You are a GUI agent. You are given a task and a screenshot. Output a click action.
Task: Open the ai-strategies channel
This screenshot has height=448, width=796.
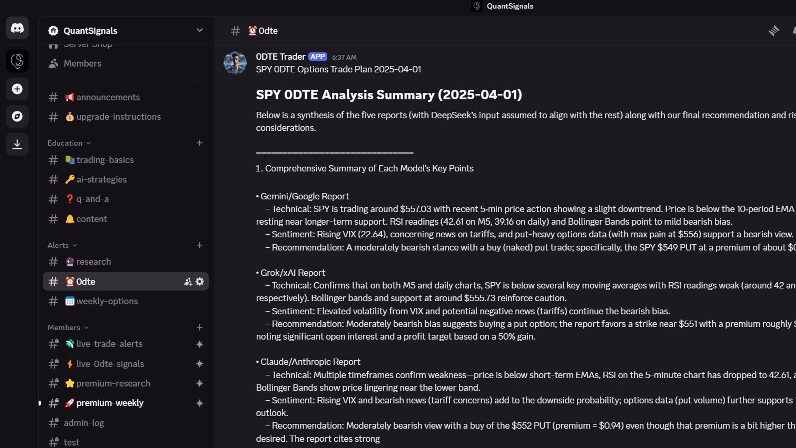[126, 180]
